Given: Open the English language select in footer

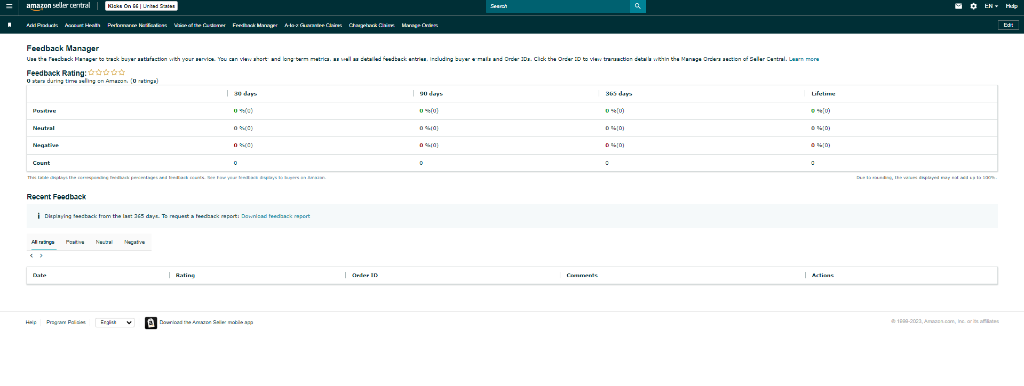Looking at the screenshot, I should pyautogui.click(x=115, y=323).
